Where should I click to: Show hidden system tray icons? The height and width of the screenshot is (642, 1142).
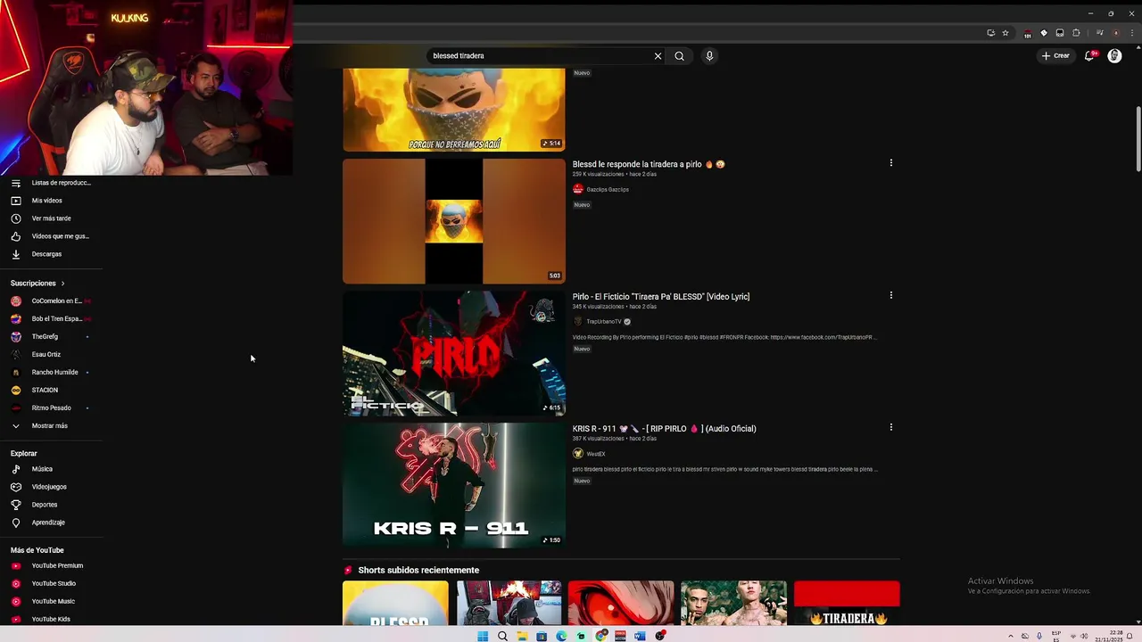pos(1011,636)
